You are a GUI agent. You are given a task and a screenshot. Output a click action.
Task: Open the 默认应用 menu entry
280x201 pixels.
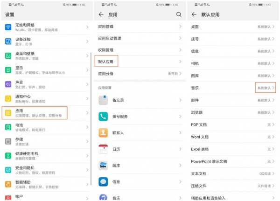coord(140,62)
